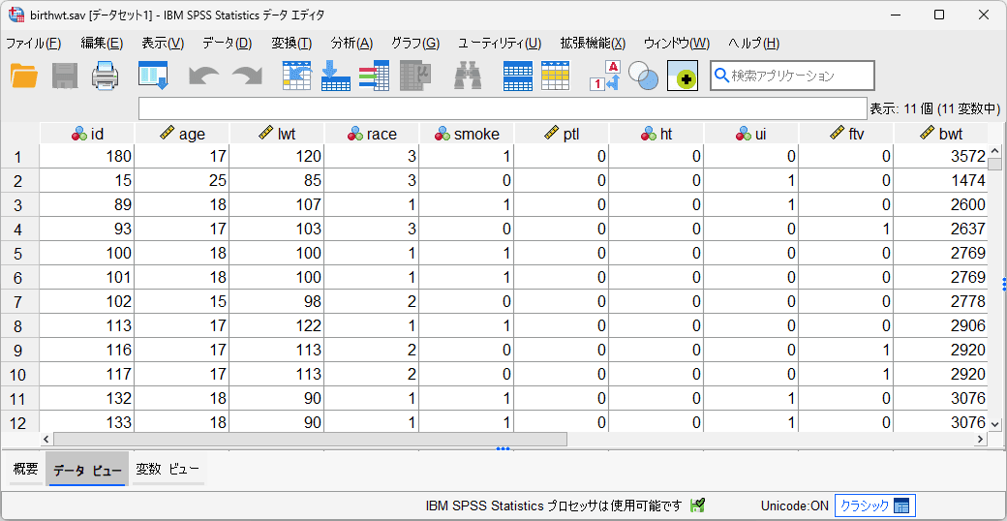Open the 拡張機能 menu

tap(593, 44)
